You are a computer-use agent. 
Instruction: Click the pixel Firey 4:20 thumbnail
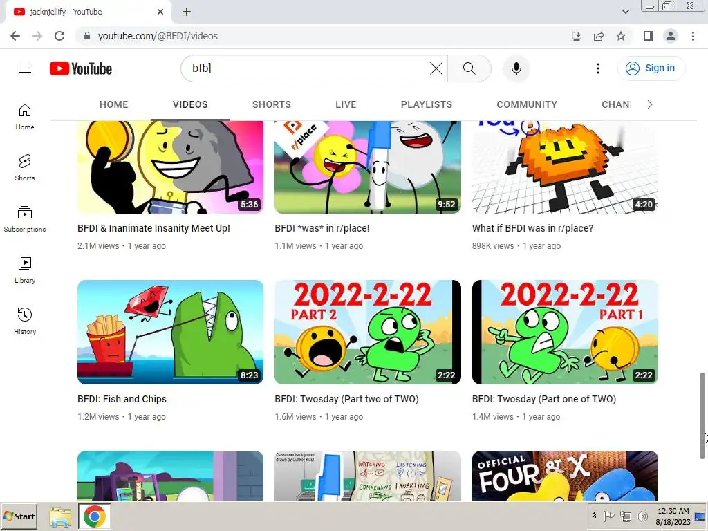[x=565, y=167]
